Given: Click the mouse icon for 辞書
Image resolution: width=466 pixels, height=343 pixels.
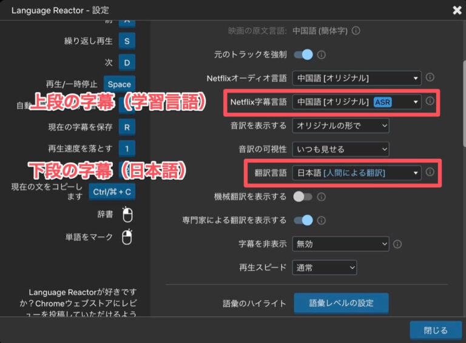Looking at the screenshot, I should (x=127, y=215).
